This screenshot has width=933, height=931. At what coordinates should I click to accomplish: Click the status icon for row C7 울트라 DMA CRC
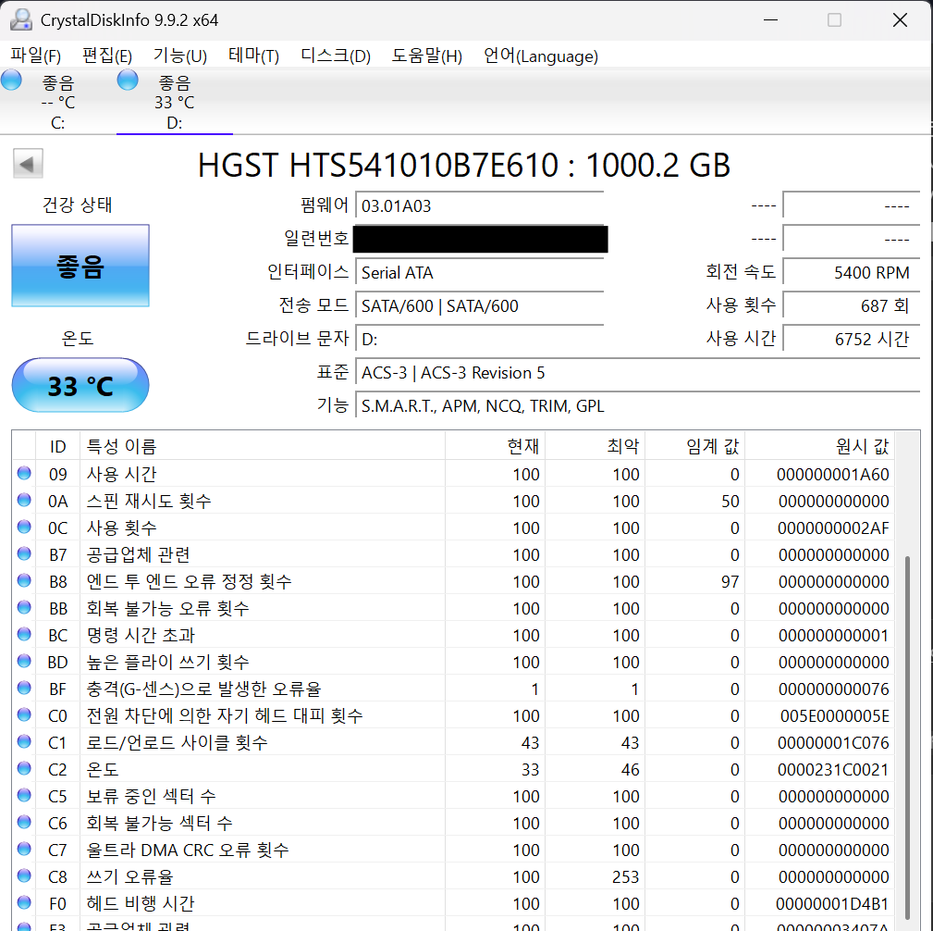pyautogui.click(x=24, y=849)
